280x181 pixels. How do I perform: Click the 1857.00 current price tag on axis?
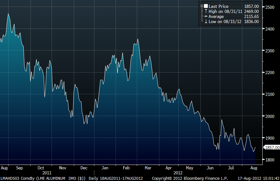(x=272, y=147)
